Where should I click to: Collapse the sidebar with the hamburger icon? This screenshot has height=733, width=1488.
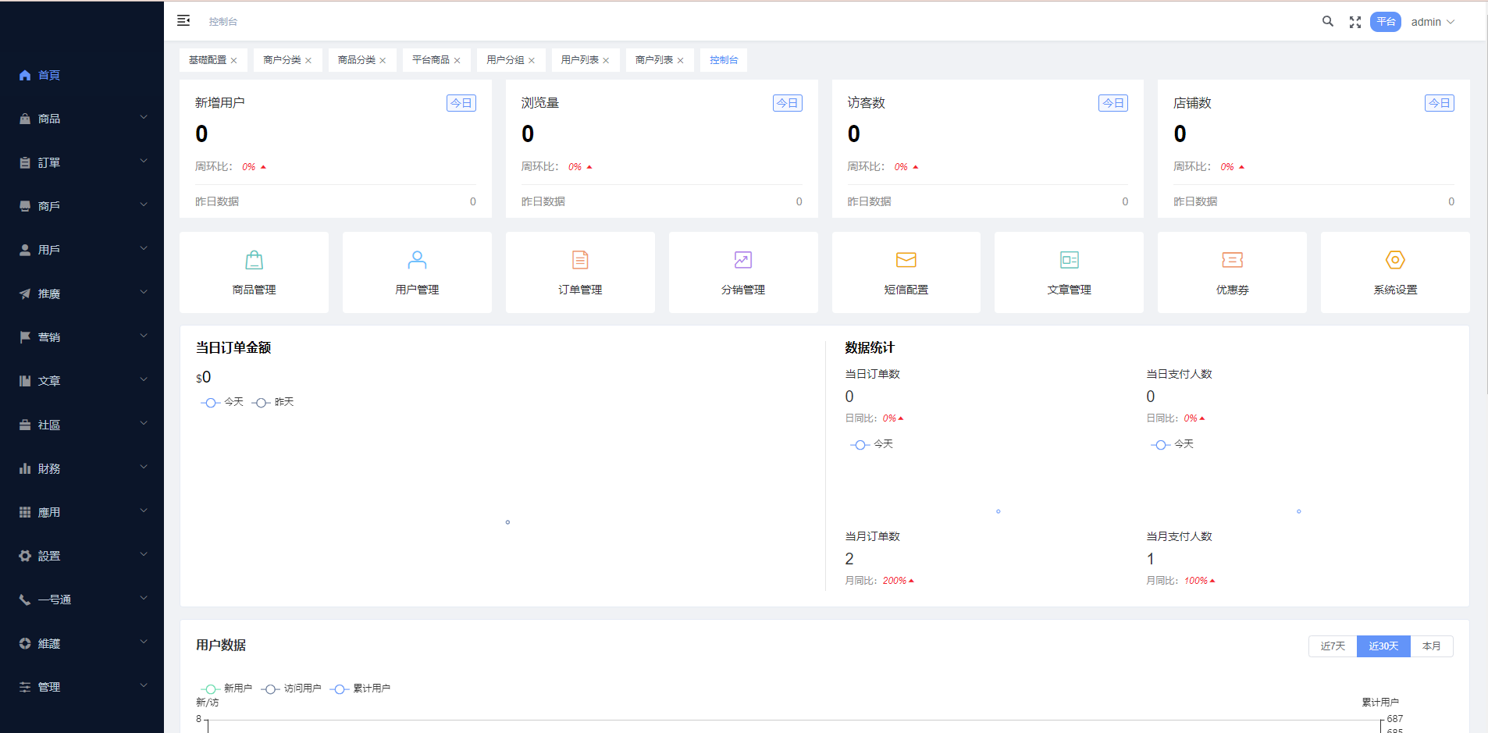[x=183, y=21]
